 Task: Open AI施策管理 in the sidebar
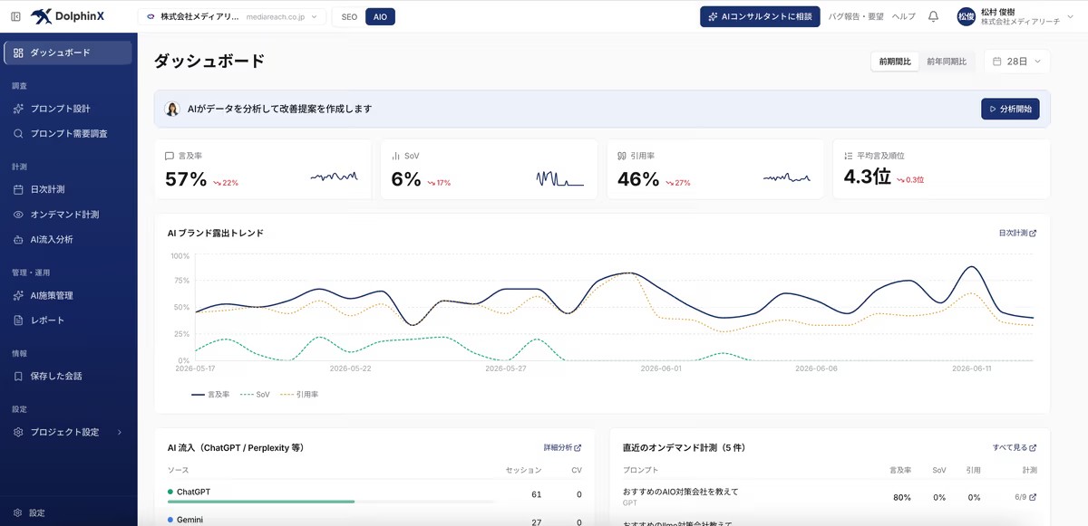pyautogui.click(x=68, y=295)
